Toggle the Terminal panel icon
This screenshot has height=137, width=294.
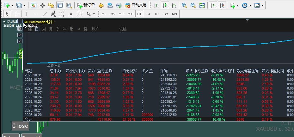[60, 5]
